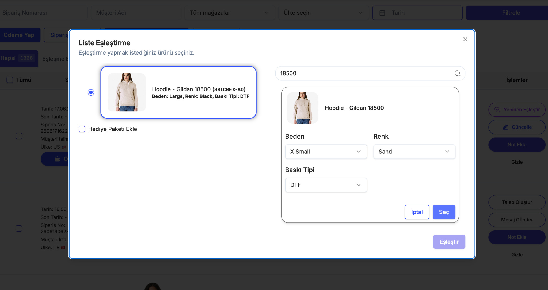Open the Ülke seçin country dropdown
This screenshot has height=290, width=548.
(x=323, y=13)
